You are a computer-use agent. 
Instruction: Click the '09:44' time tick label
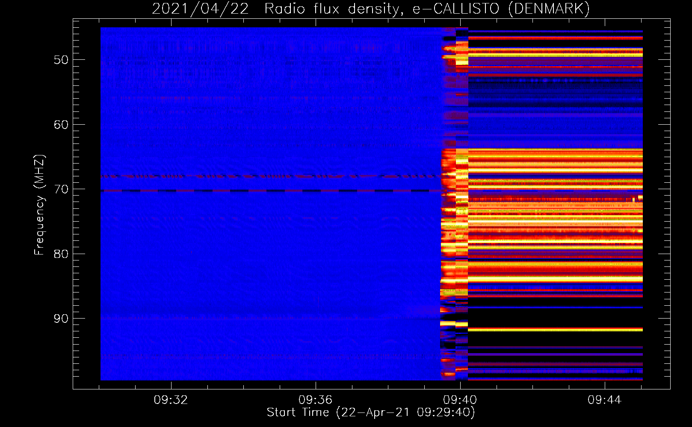pos(604,400)
